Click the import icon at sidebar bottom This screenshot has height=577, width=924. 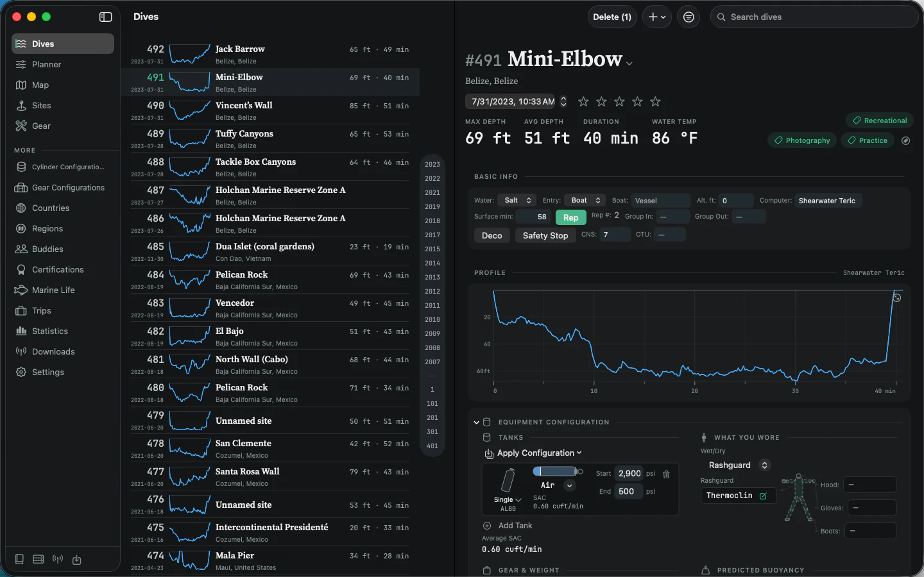77,559
